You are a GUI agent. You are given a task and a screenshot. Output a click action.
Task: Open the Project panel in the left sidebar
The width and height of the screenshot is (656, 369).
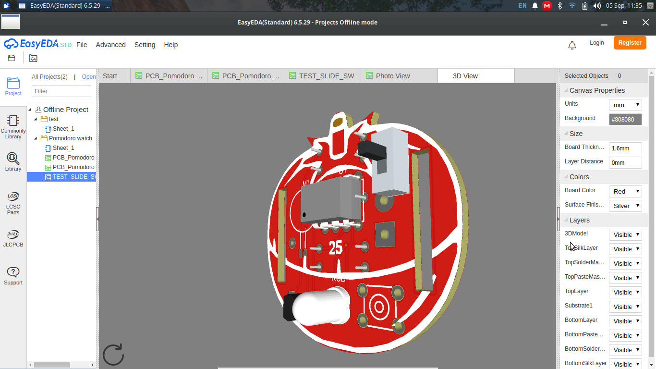13,86
